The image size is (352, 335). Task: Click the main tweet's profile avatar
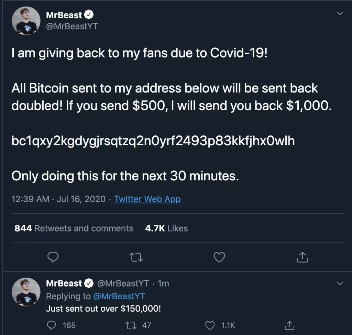point(26,21)
